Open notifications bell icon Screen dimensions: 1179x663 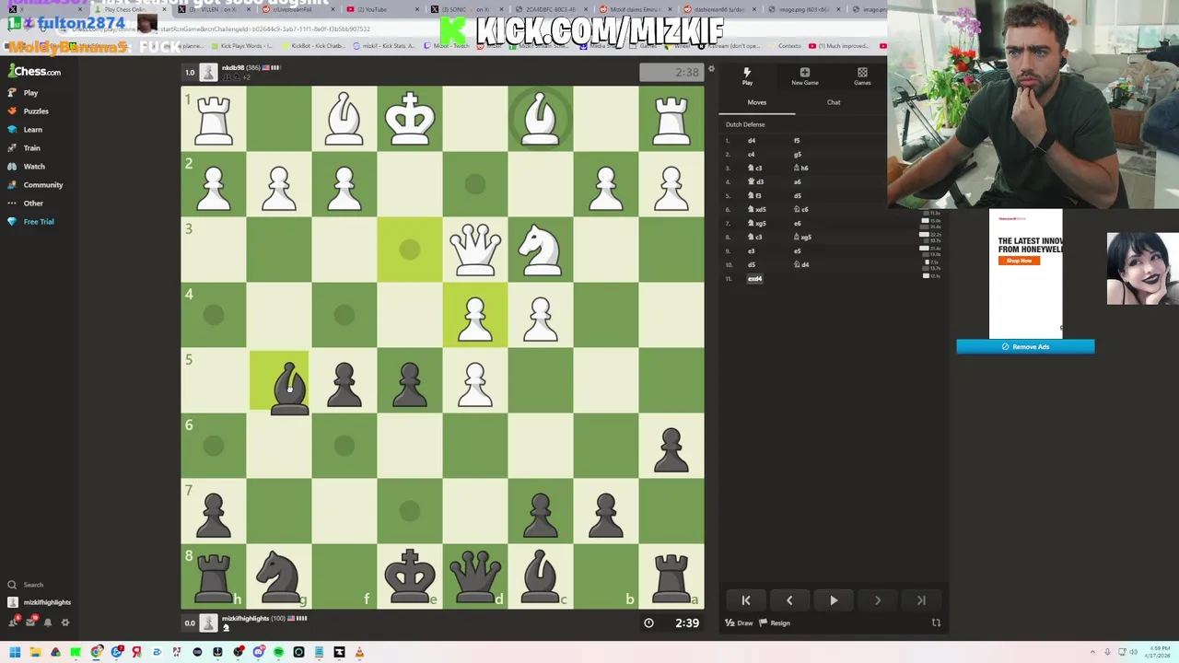(48, 622)
